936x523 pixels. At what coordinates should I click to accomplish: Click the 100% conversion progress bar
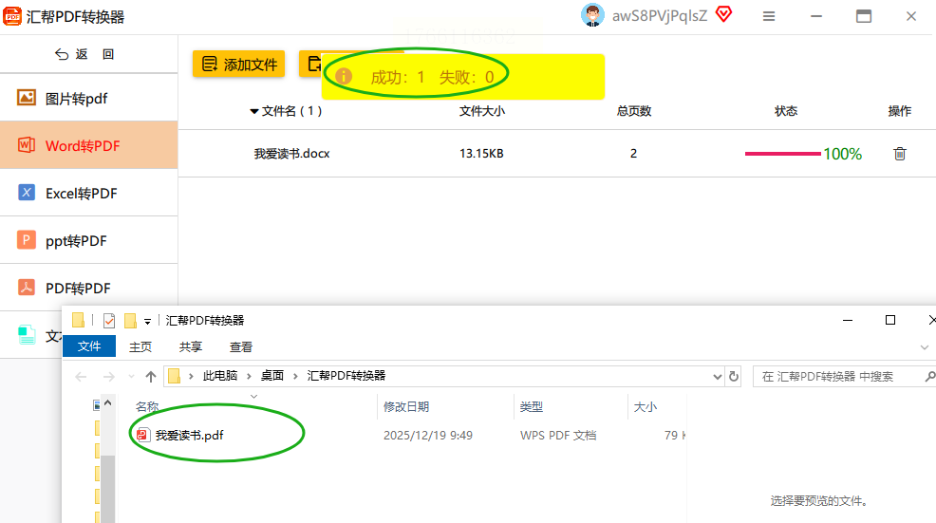[782, 154]
